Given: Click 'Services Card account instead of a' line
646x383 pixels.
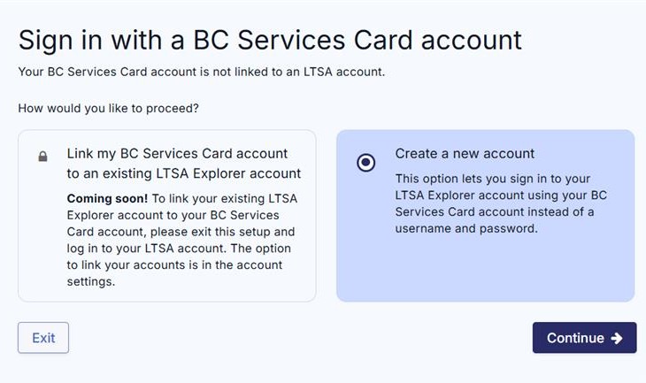Looking at the screenshot, I should (x=494, y=211).
